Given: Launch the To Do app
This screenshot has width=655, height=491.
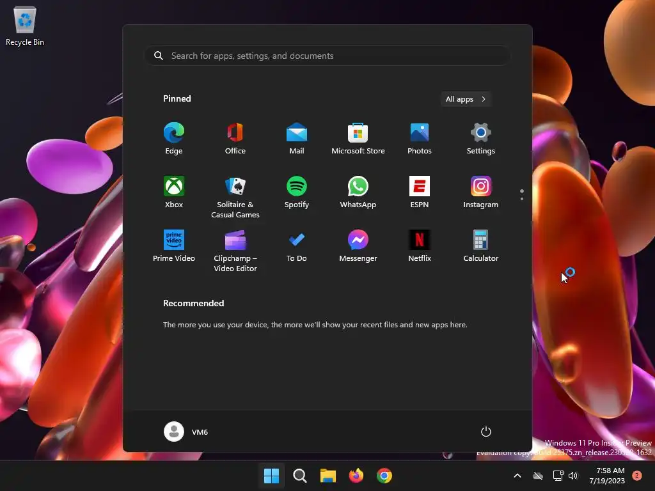Looking at the screenshot, I should click(297, 246).
